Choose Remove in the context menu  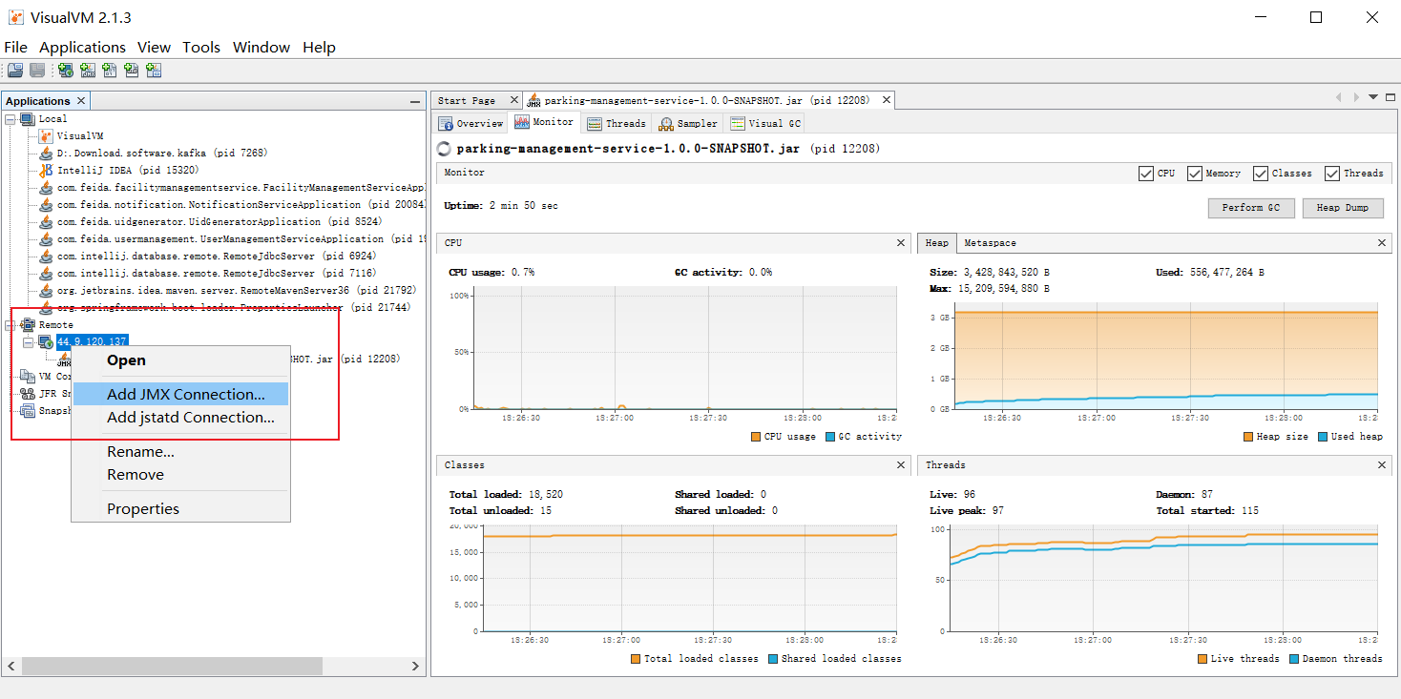point(181,475)
